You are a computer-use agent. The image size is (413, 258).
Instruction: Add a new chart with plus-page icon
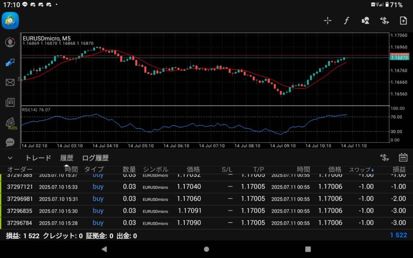[403, 21]
